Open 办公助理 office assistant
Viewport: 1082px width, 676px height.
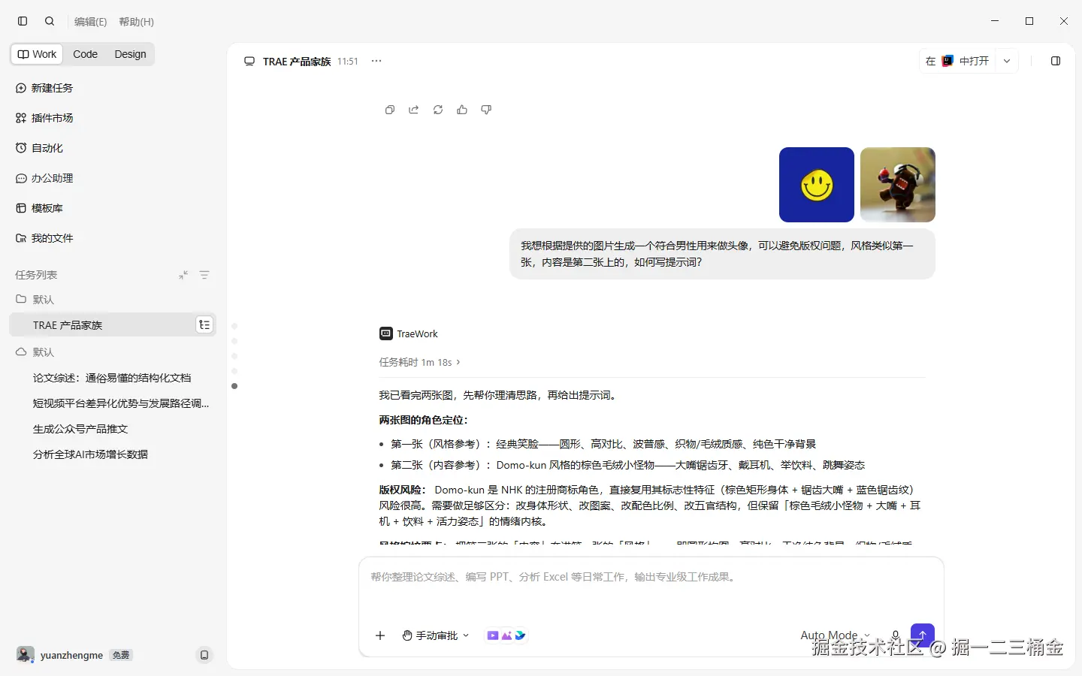click(x=113, y=178)
